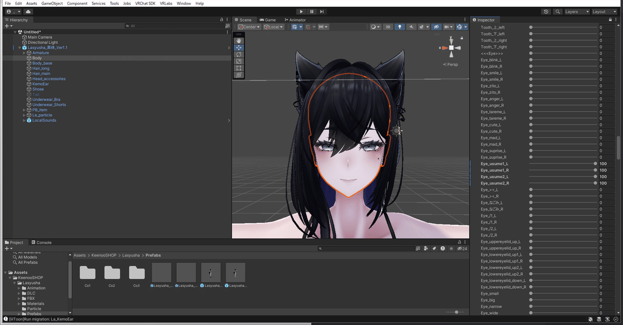The height and width of the screenshot is (325, 623).
Task: Open the GameObject menu
Action: pos(52,3)
